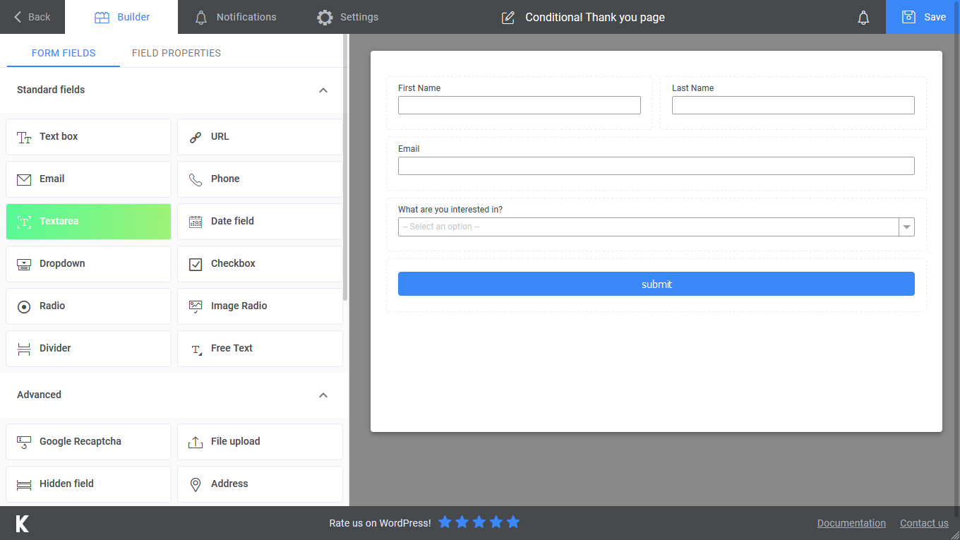Add a Date field

260,222
